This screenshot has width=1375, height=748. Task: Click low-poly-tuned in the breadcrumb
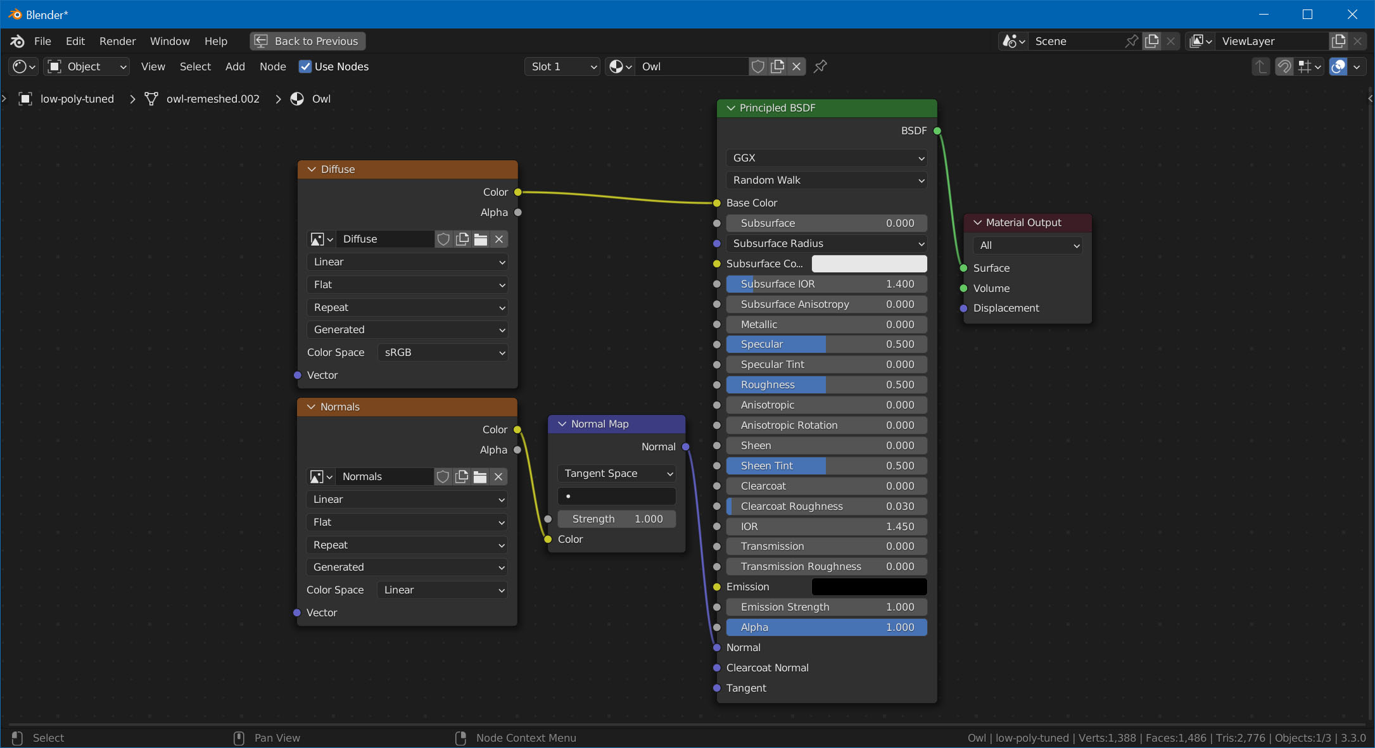[77, 99]
